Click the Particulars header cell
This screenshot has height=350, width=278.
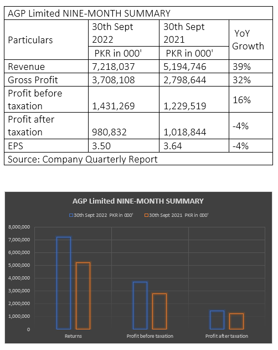point(46,40)
